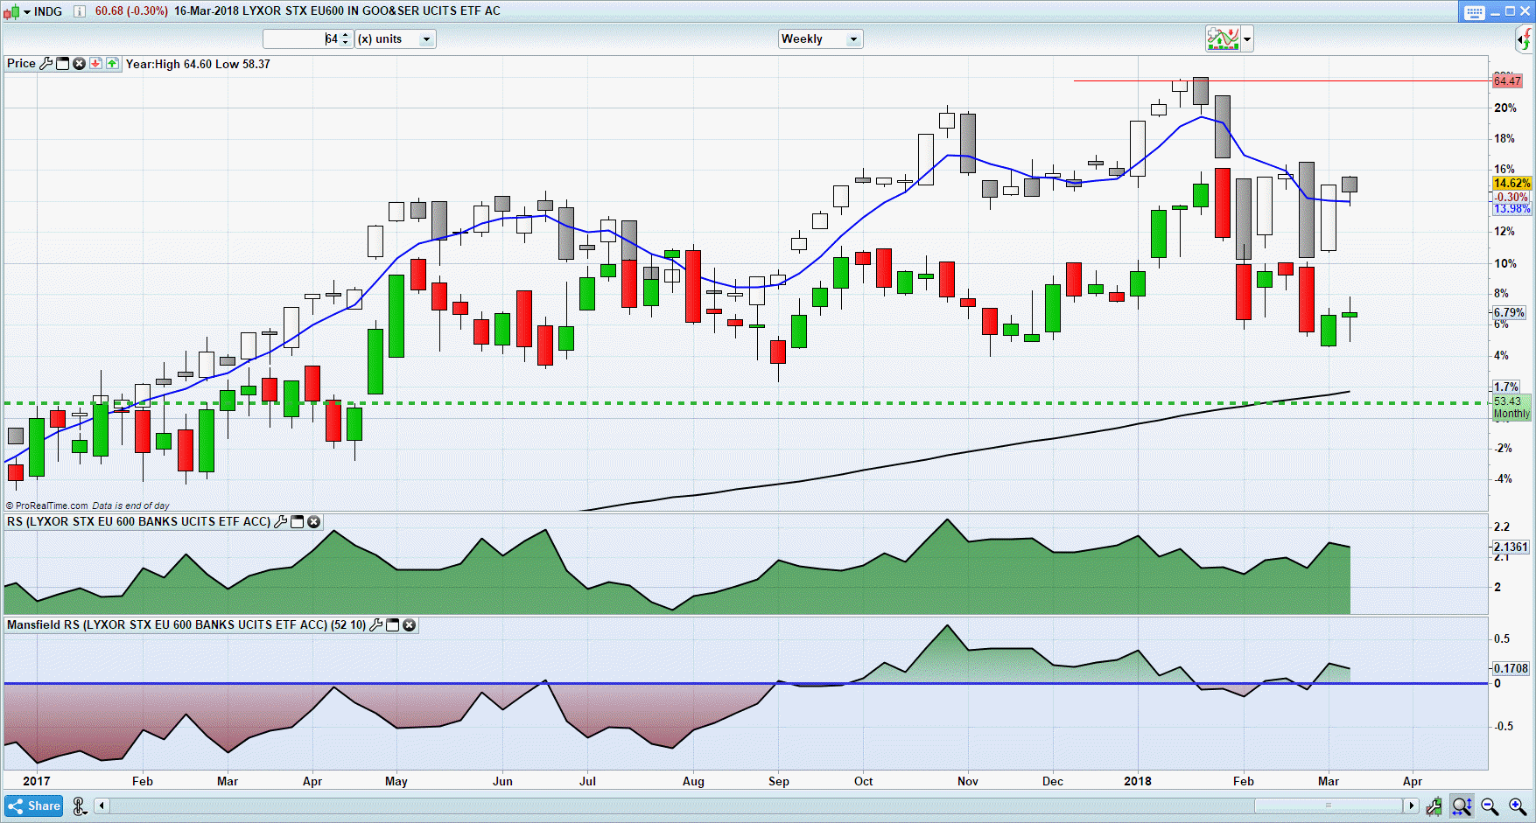This screenshot has width=1536, height=823.
Task: Click the 1.7% axis value label
Action: point(1506,387)
